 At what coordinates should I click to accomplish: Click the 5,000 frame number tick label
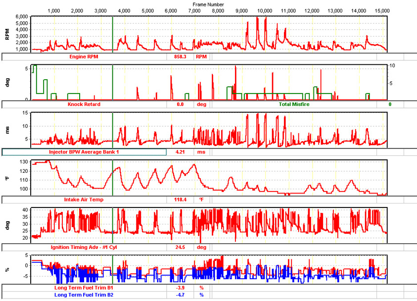[x=147, y=10]
